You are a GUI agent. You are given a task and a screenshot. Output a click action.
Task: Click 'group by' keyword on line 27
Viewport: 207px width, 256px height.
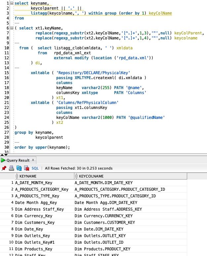coord(24,132)
